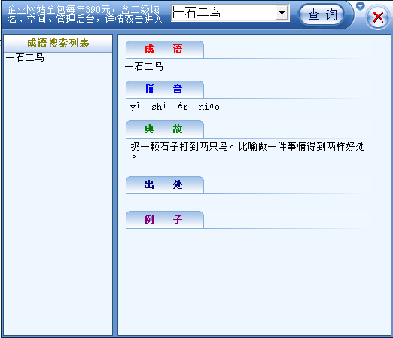Click the red X close icon
Screen dimensions: 393x338
click(x=378, y=17)
